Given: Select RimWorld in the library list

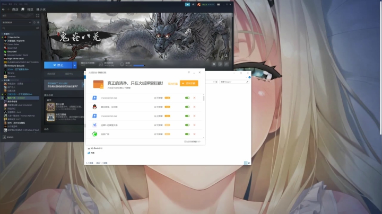Looking at the screenshot, I should tap(16, 66).
